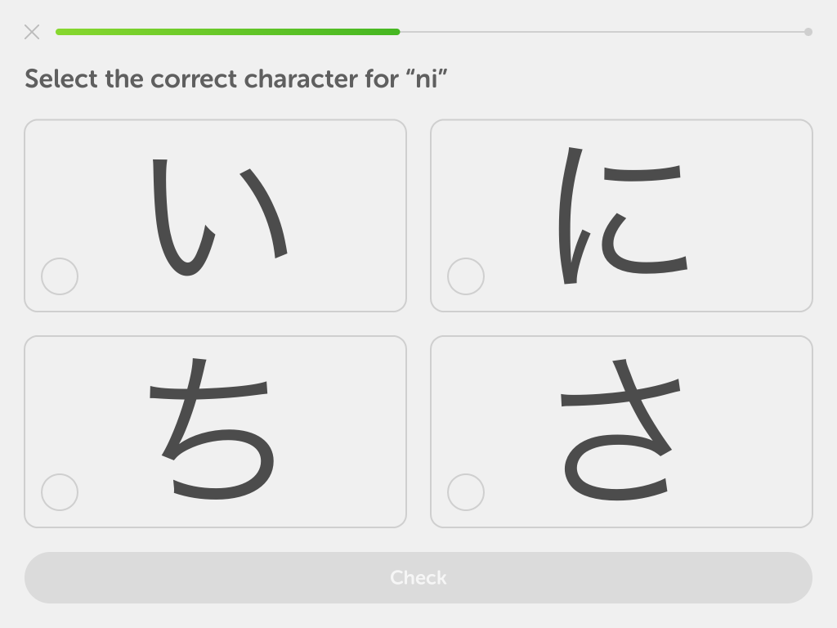Select the radio circle in the い card
This screenshot has width=837, height=628.
click(60, 276)
